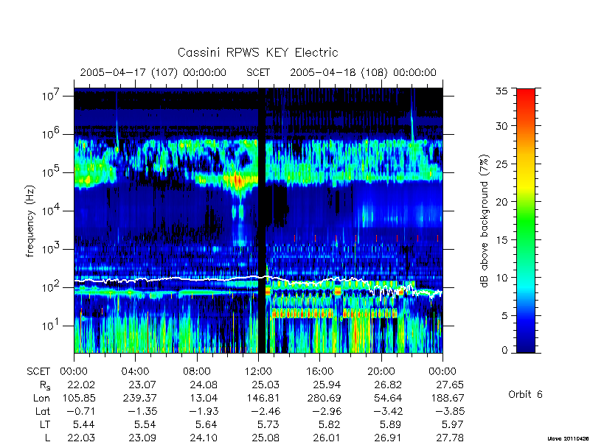Select the Lon value '54.64'
The width and height of the screenshot is (590, 442).
point(388,398)
